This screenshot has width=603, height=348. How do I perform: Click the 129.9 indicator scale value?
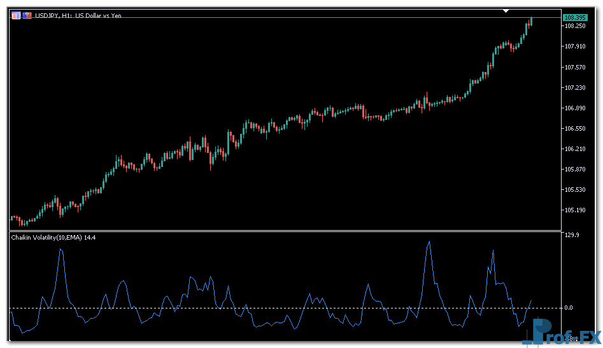click(x=572, y=236)
